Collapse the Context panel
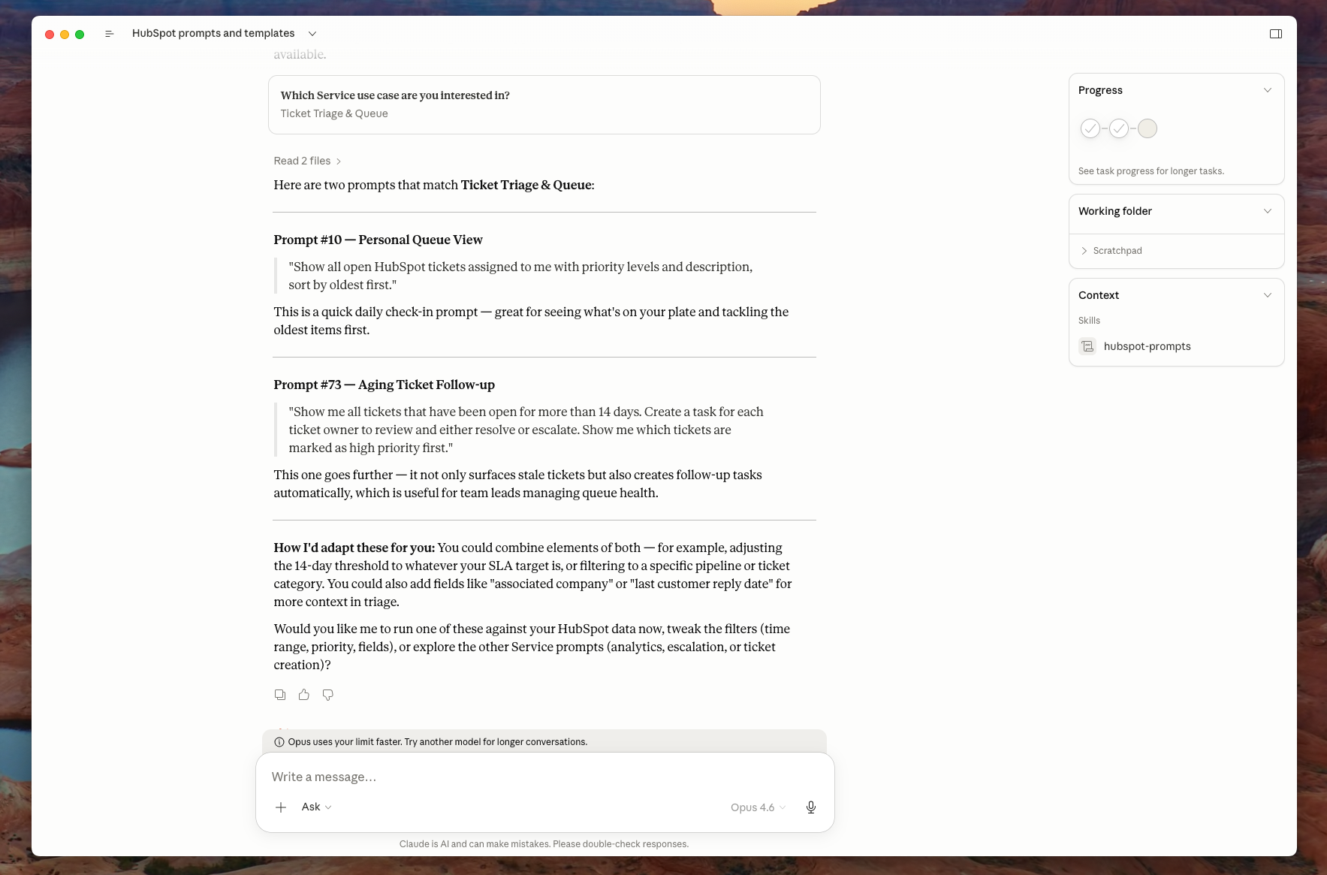This screenshot has width=1327, height=875. 1268,295
